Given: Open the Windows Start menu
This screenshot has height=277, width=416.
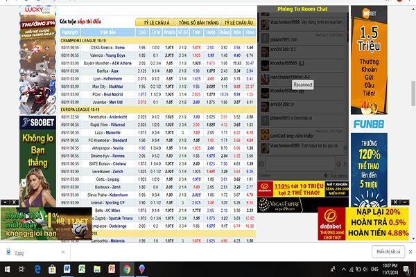Looking at the screenshot, I should (x=7, y=269).
